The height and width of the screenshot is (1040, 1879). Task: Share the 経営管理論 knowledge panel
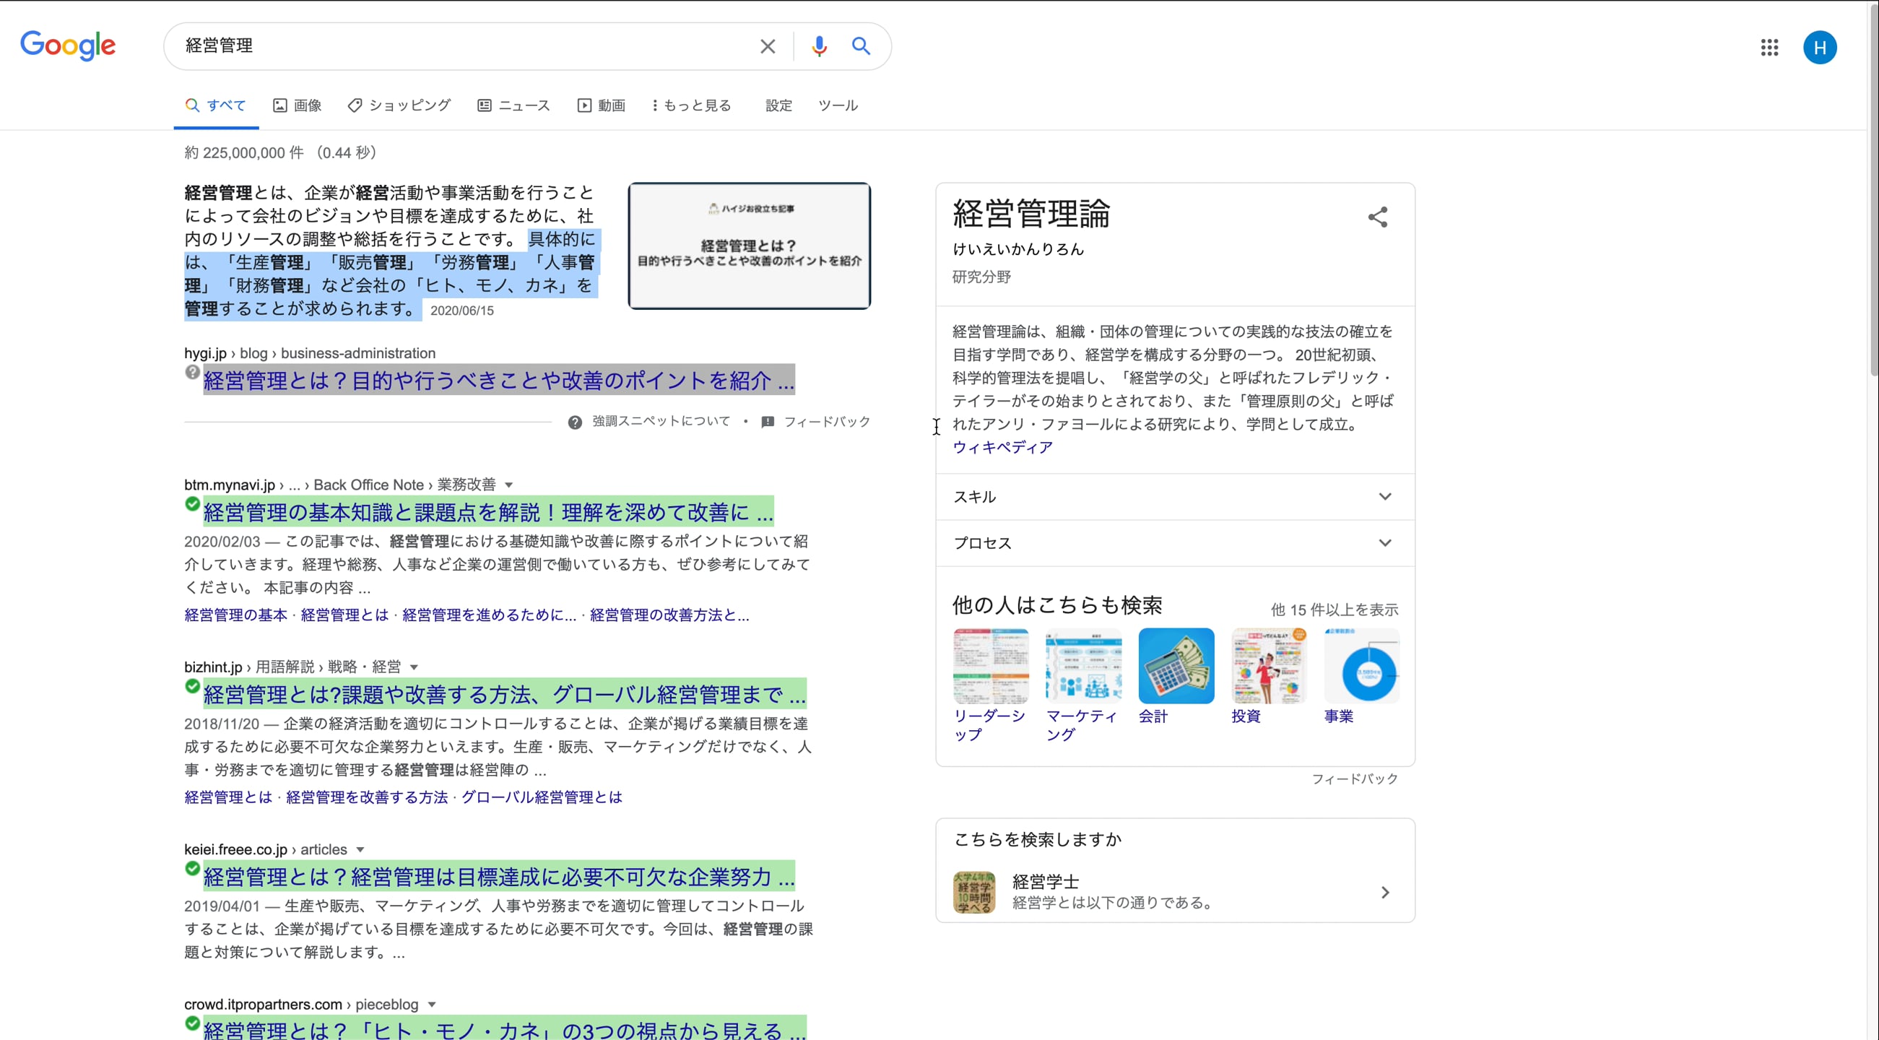pyautogui.click(x=1378, y=217)
